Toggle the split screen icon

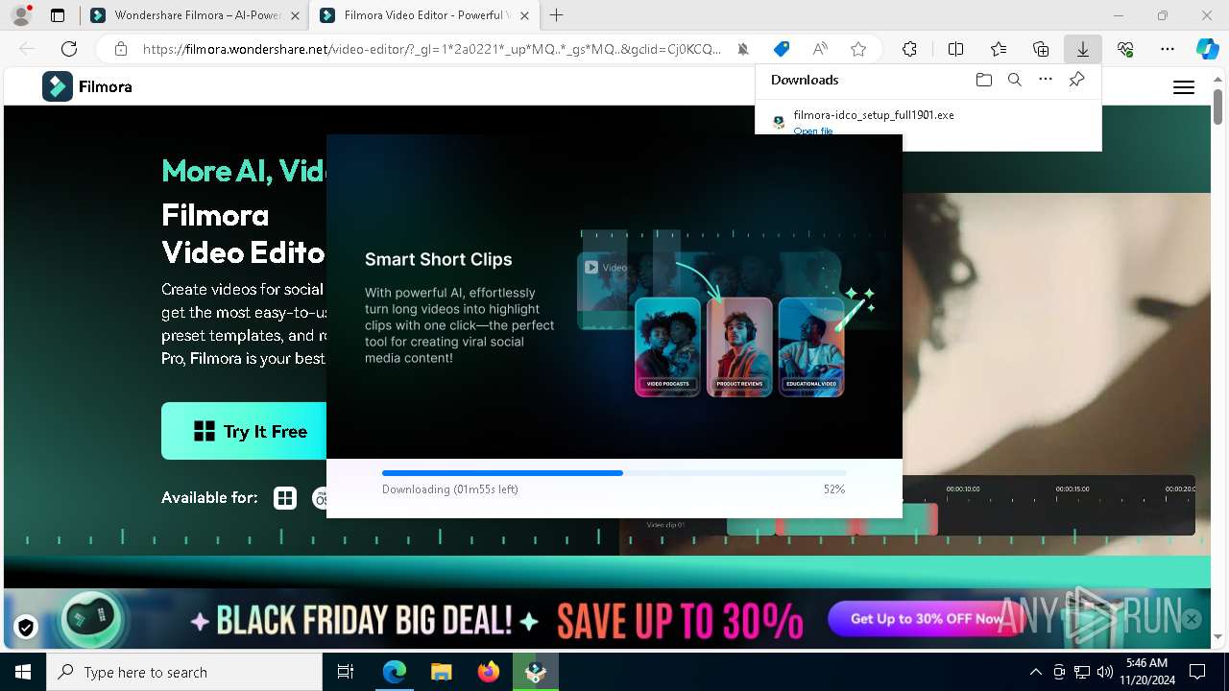tap(955, 49)
